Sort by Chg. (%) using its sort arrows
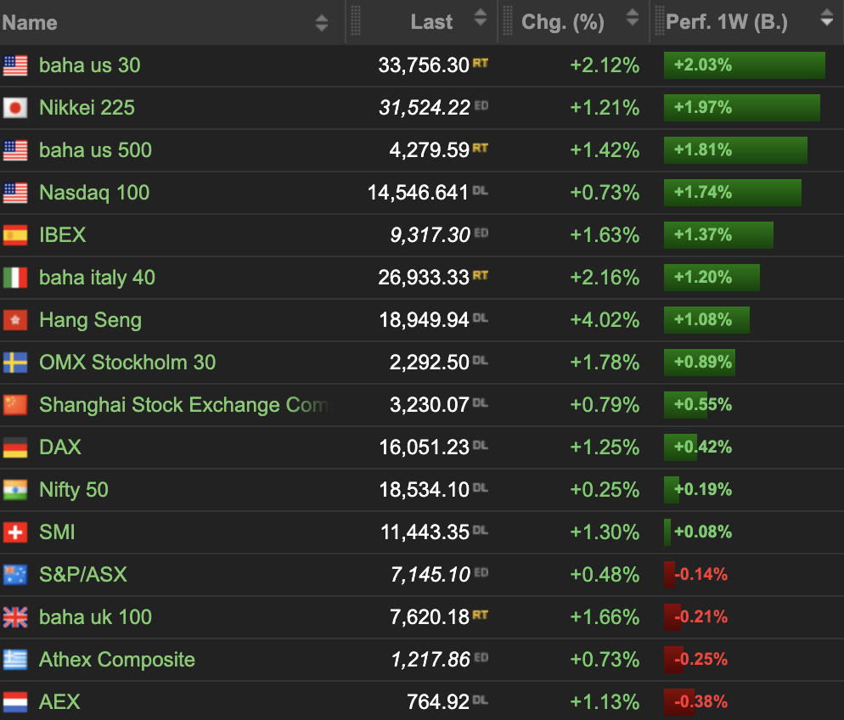The width and height of the screenshot is (844, 720). (633, 18)
